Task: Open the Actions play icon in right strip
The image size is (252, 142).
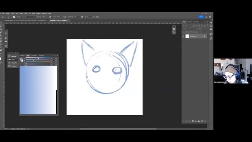Action: coord(211,26)
